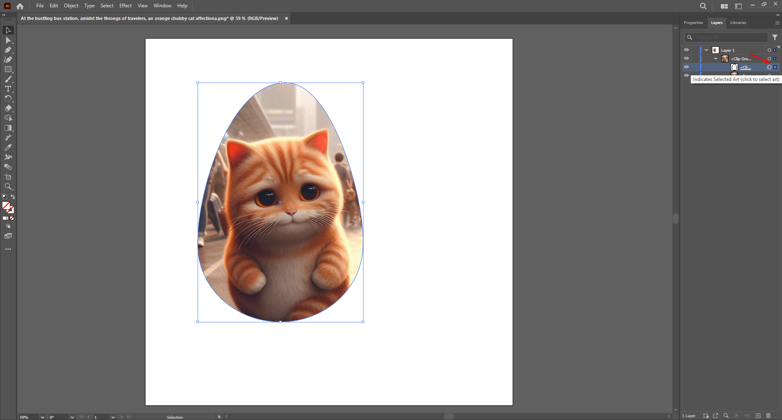The image size is (782, 420).
Task: Collapse the Layer 1 tree entry
Action: pyautogui.click(x=706, y=50)
